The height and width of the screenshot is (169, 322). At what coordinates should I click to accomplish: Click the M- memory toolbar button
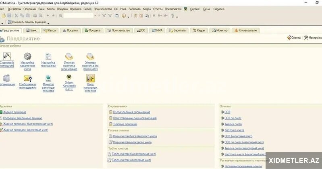(x=165, y=16)
